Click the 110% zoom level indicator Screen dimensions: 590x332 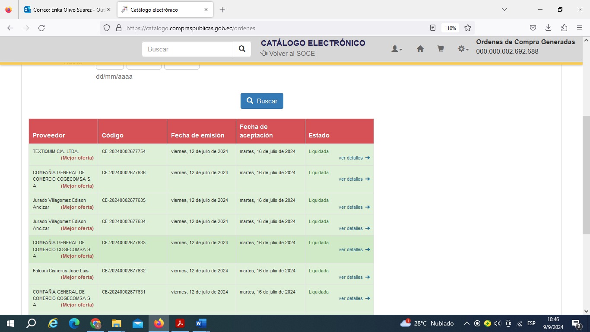(x=450, y=28)
